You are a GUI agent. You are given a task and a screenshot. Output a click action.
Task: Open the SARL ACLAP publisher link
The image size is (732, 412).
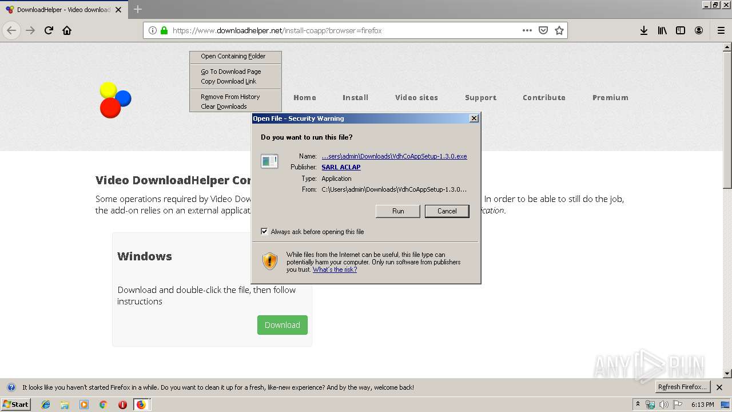tap(341, 167)
